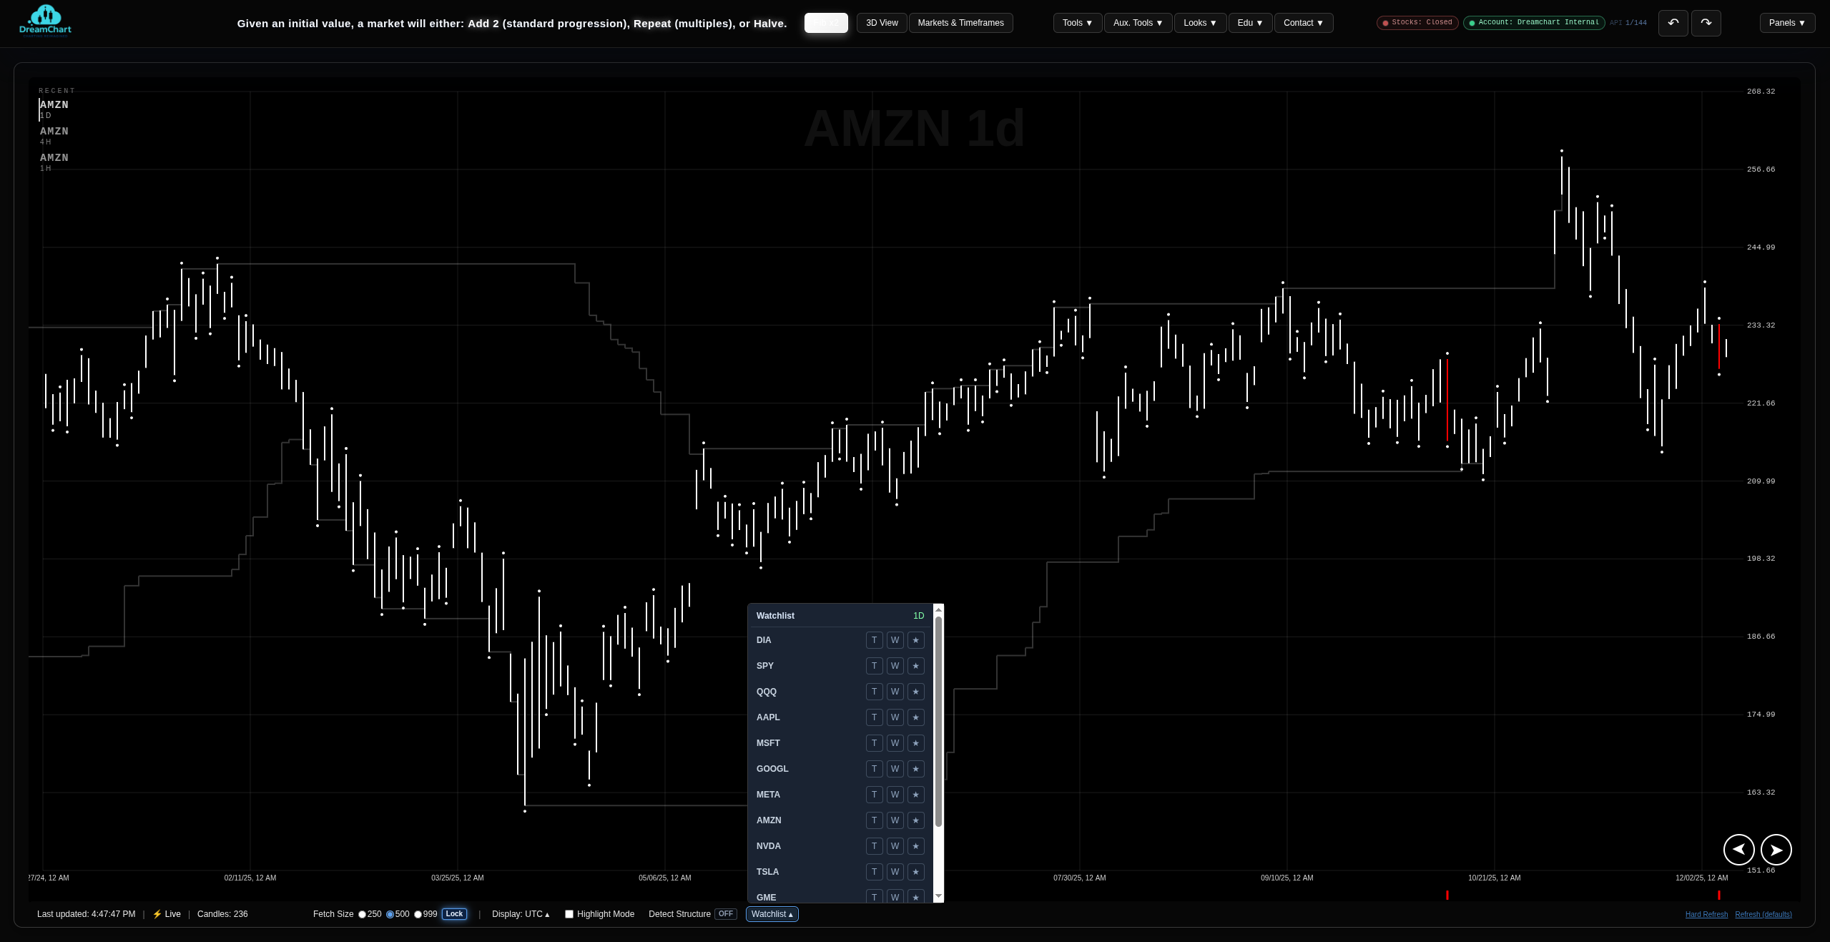This screenshot has height=942, width=1830.
Task: Star the MSFT watchlist row
Action: (x=915, y=743)
